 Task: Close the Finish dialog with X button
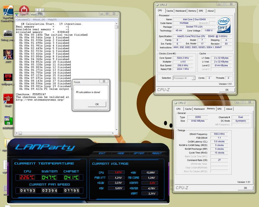click(104, 81)
